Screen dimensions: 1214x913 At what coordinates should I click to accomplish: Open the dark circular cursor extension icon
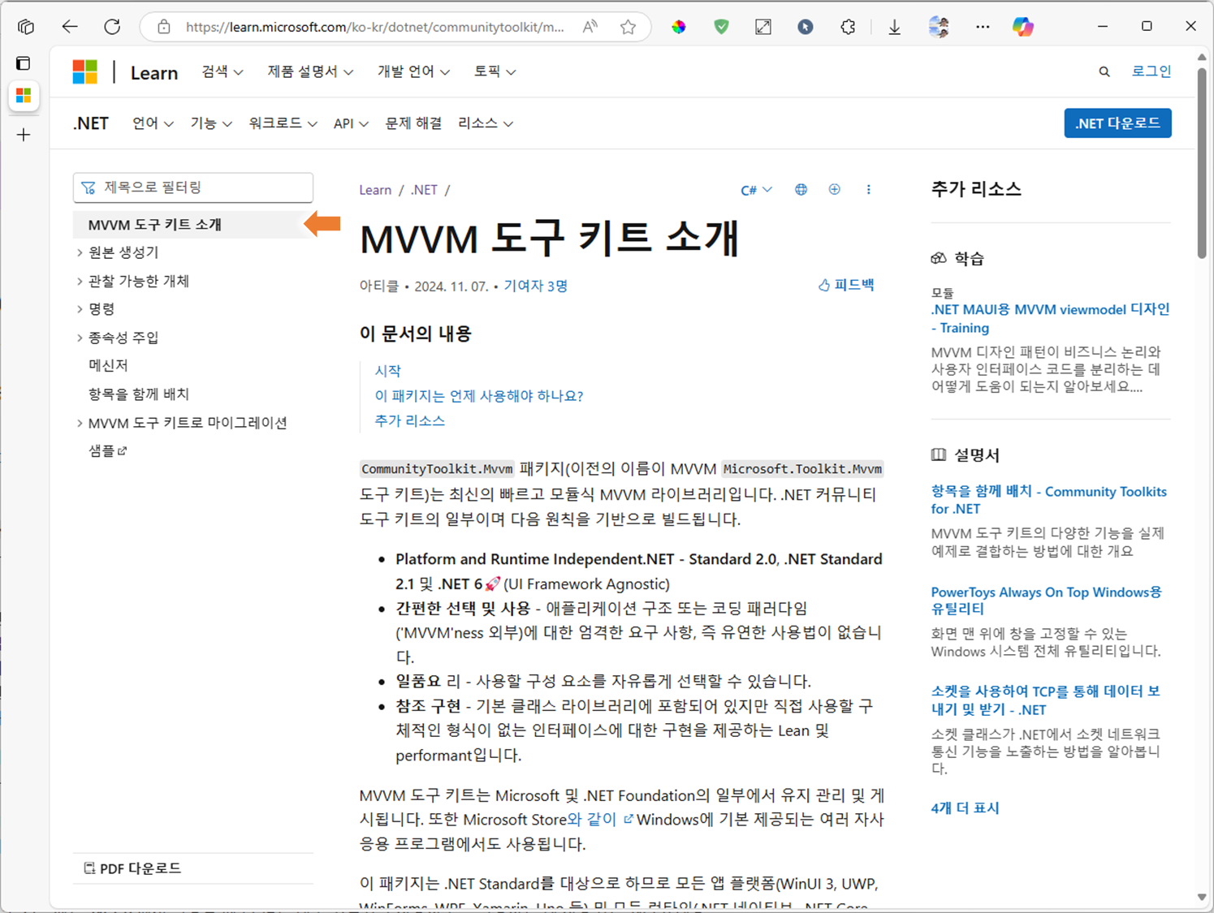806,27
